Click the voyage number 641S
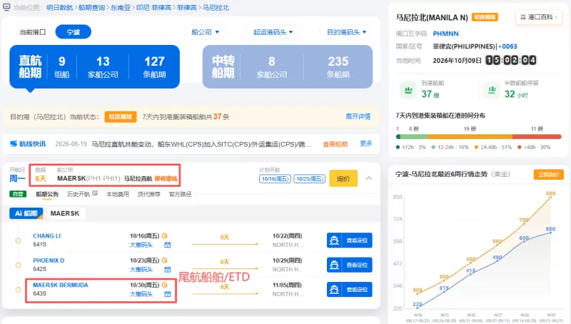The height and width of the screenshot is (324, 571). tap(40, 244)
